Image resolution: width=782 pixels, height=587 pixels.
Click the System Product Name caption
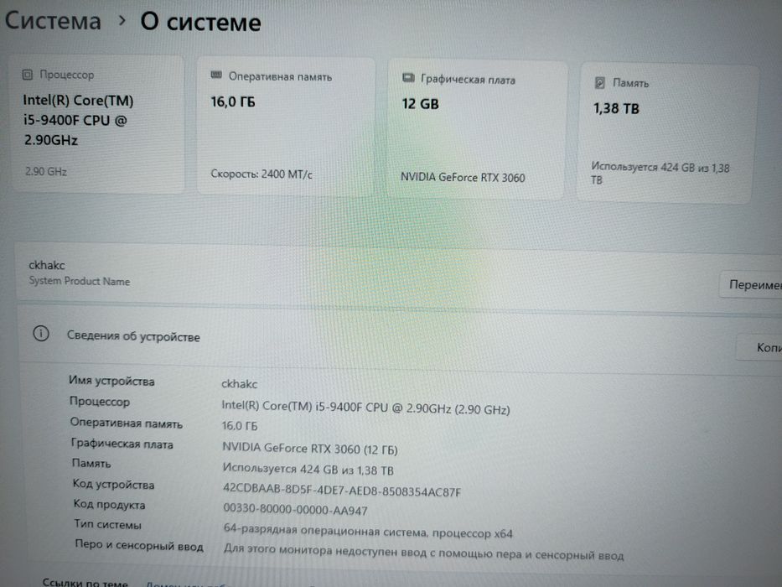click(80, 281)
